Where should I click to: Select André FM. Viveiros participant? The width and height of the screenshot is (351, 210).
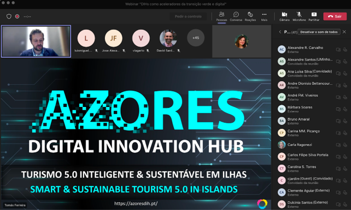[312, 97]
